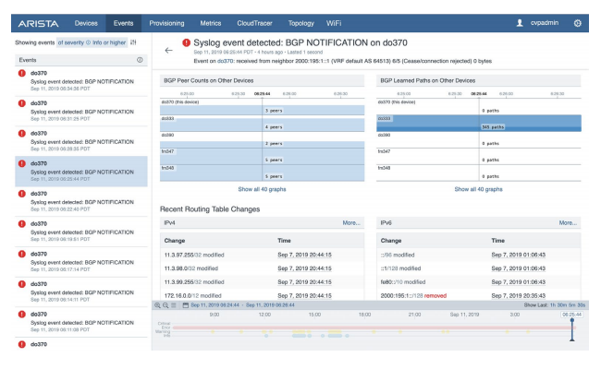The height and width of the screenshot is (369, 601).
Task: Show all 40 BGP Learned Paths graphs
Action: (478, 189)
